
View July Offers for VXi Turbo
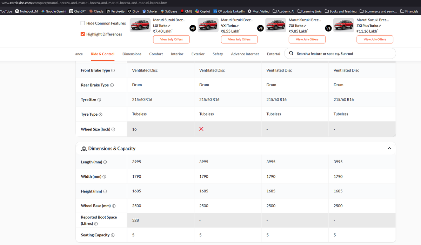(x=239, y=39)
